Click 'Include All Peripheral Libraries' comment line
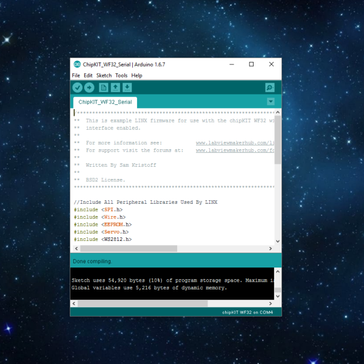Screen dimensions: 364x364 pos(146,202)
